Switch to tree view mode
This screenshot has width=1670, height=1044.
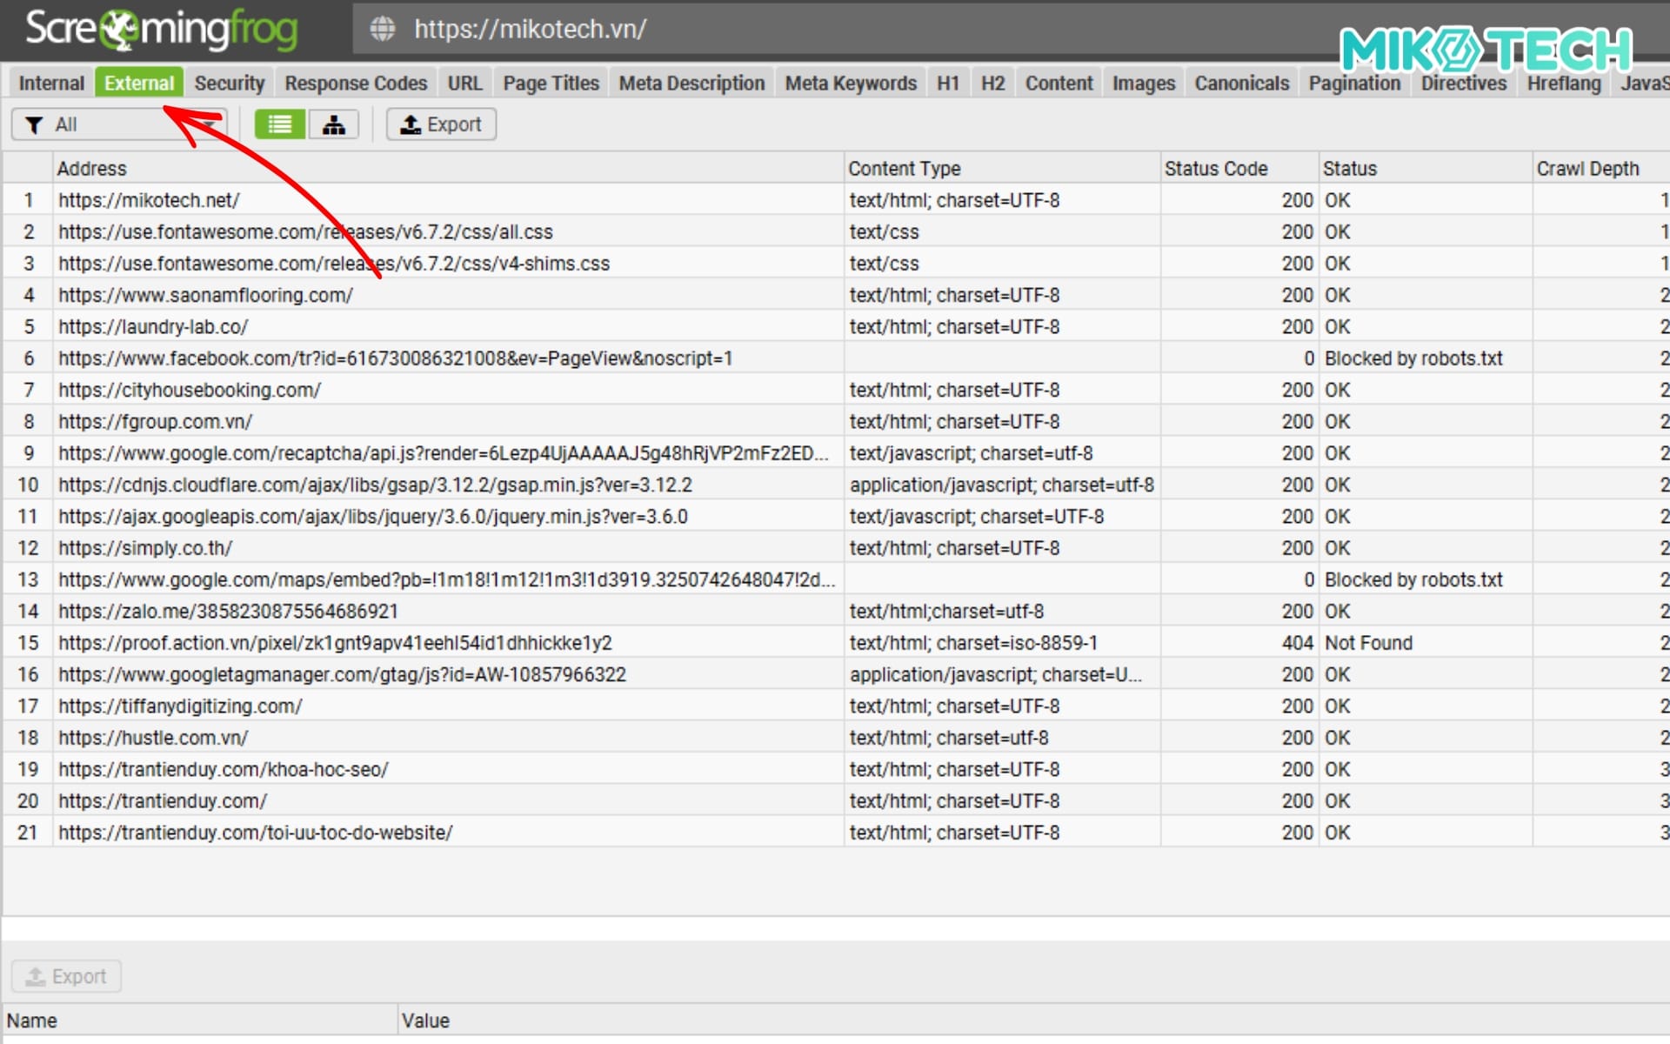coord(334,124)
